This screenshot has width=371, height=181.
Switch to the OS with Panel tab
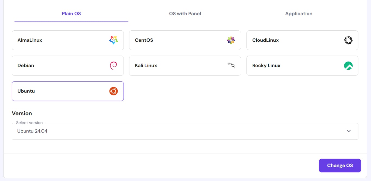pyautogui.click(x=185, y=14)
